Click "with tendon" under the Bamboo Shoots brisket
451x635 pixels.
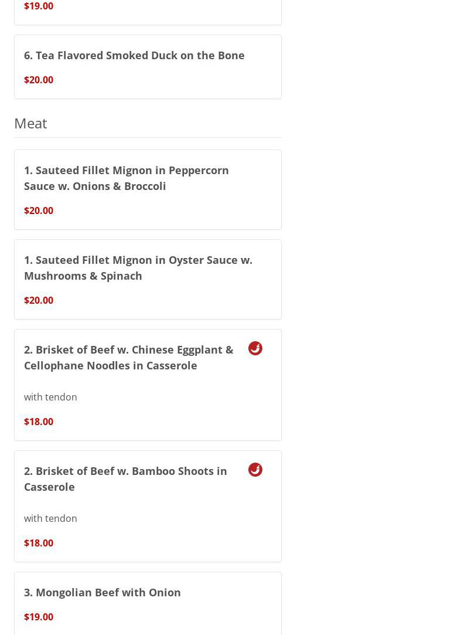(x=50, y=518)
